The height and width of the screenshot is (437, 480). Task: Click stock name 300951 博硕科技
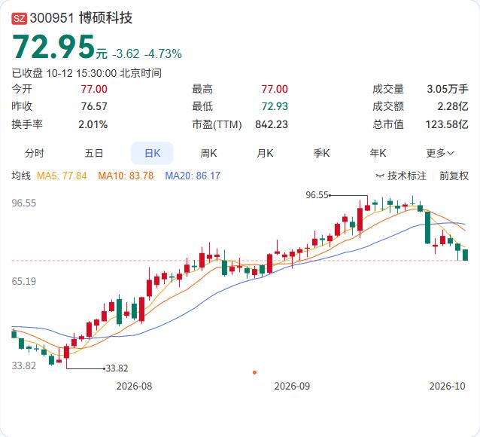tap(81, 18)
